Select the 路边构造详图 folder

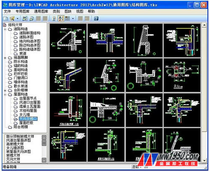click(x=30, y=45)
